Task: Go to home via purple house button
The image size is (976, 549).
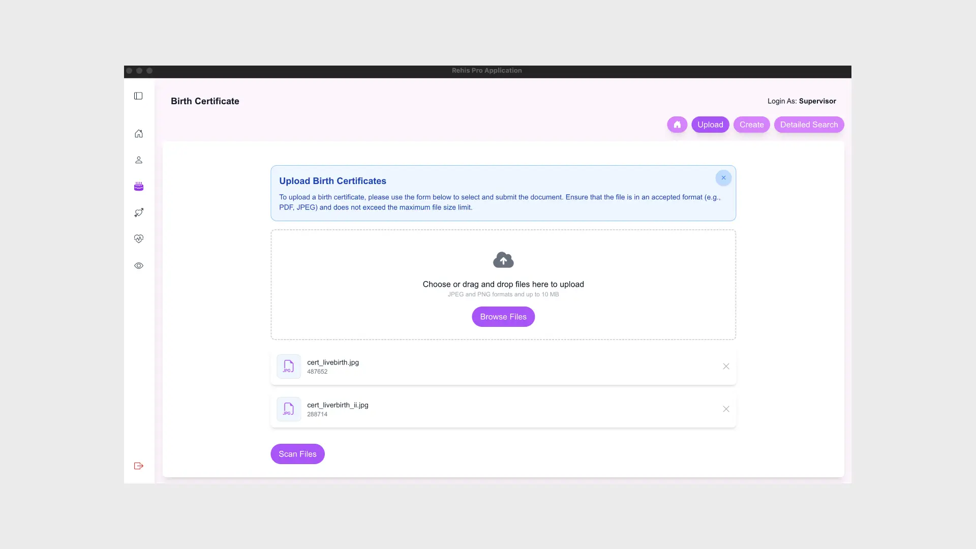Action: pos(677,125)
